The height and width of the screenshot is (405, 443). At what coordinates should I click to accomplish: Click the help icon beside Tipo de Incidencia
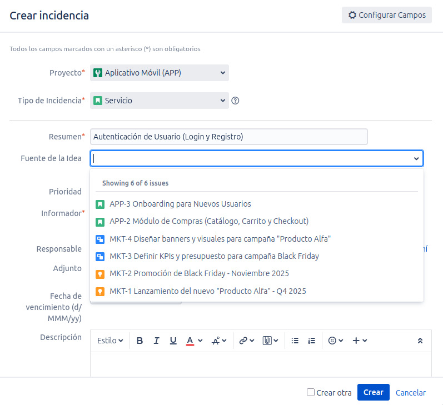pos(235,101)
